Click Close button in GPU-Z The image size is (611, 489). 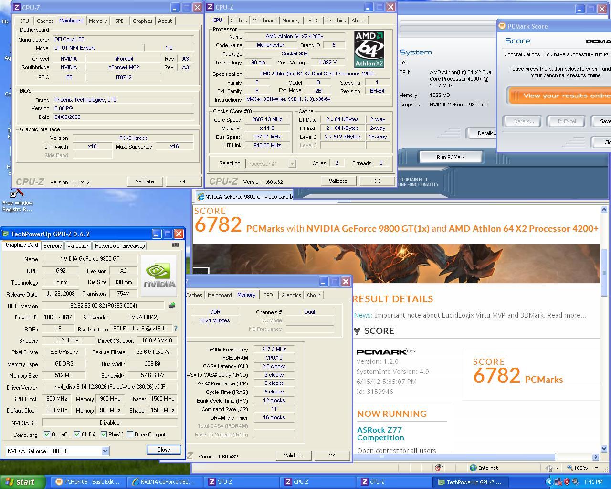click(x=164, y=450)
